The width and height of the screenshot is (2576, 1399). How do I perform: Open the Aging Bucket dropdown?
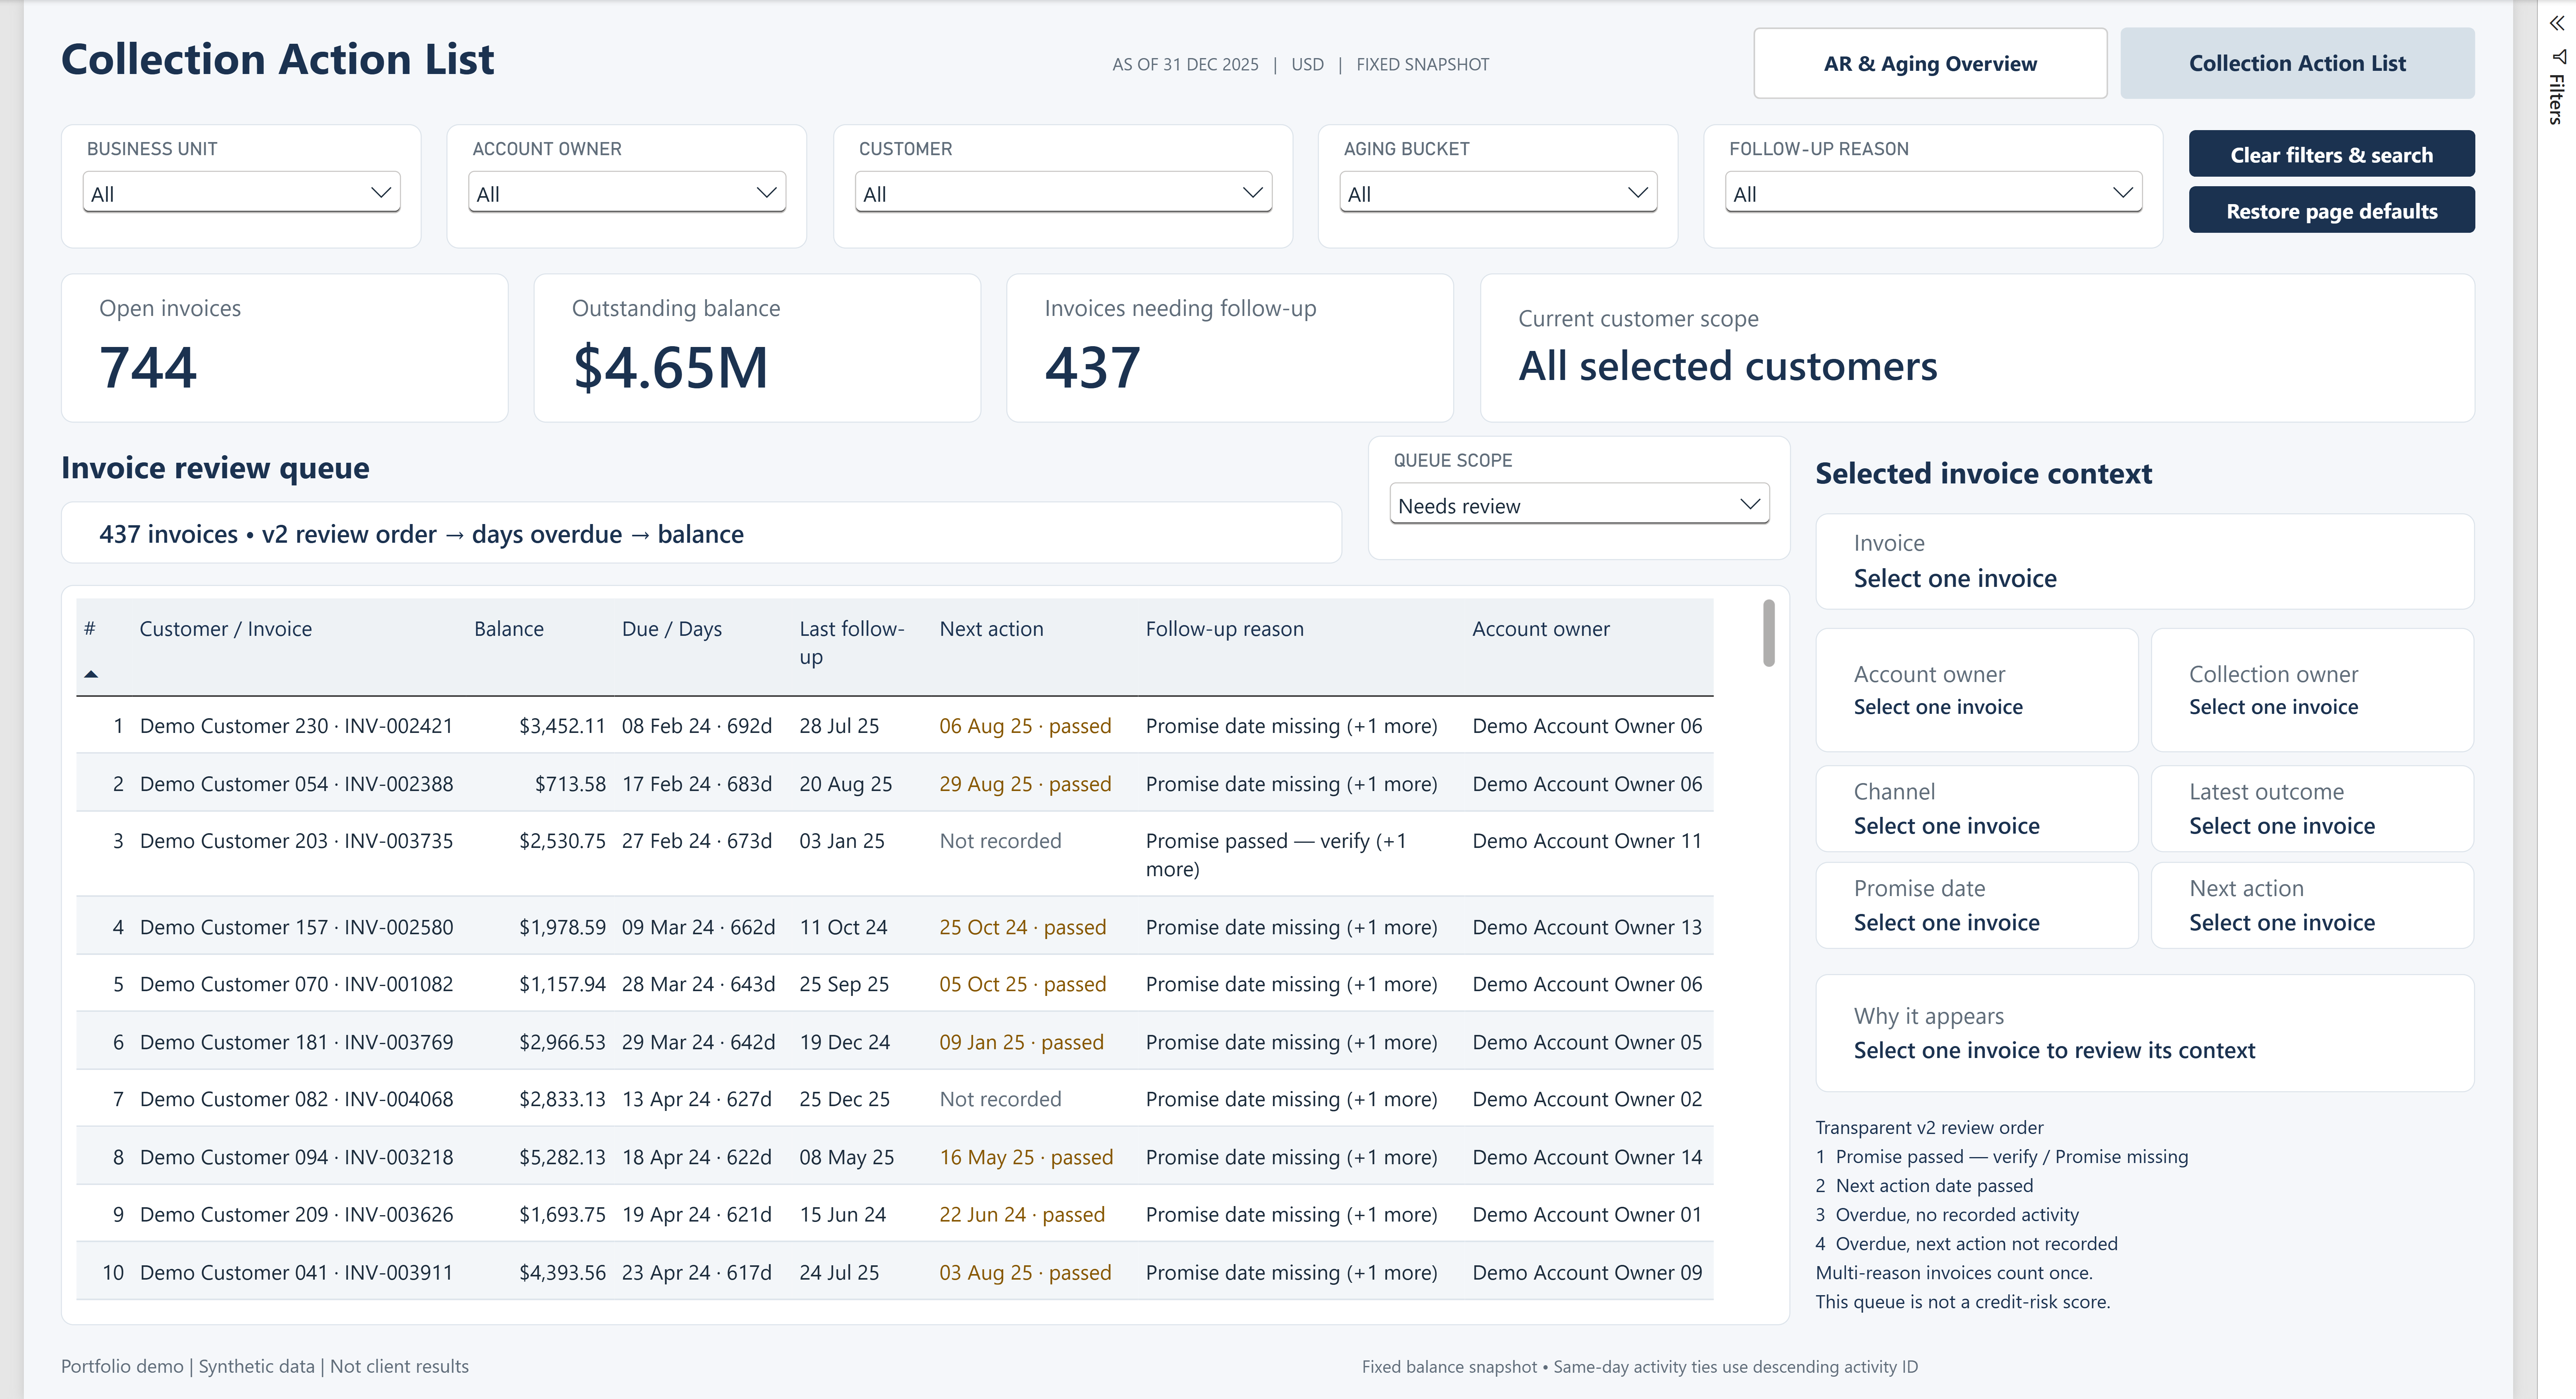[1498, 193]
